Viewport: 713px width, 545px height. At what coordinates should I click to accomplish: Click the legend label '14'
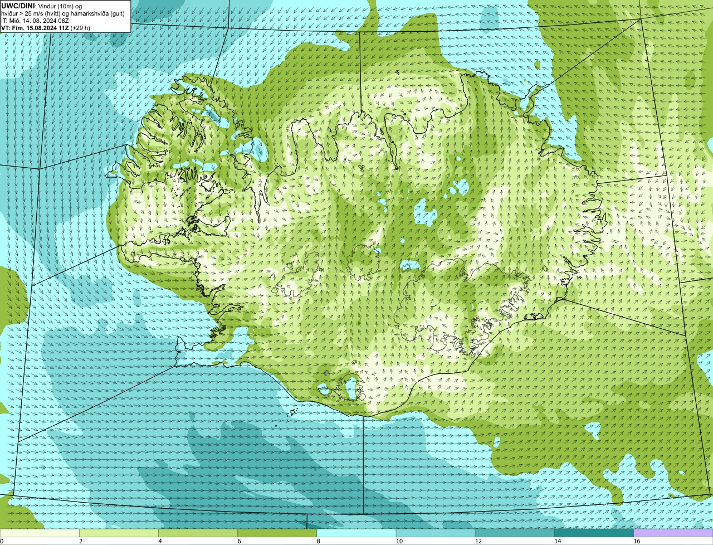coord(558,541)
